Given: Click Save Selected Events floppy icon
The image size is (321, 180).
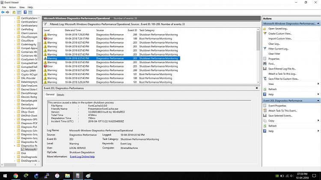Looking at the screenshot, I should (265, 116).
